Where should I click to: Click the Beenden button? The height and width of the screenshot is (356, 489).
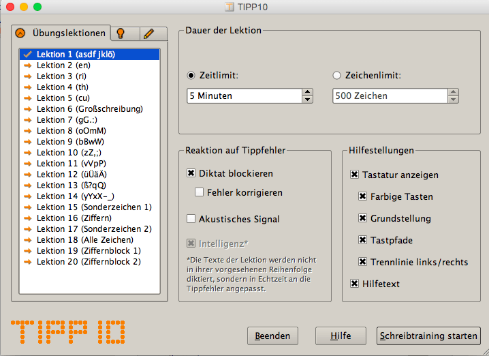pos(272,336)
